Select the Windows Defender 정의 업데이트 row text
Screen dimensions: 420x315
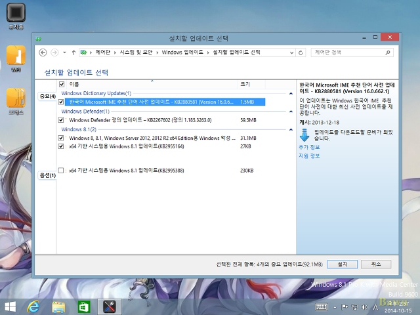[x=140, y=120]
